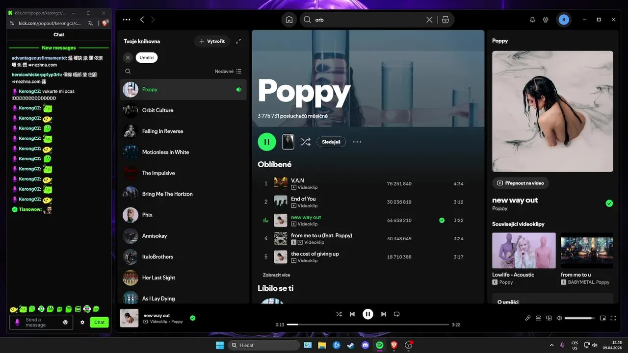The width and height of the screenshot is (628, 353).
Task: Select Orbit Culture in the library
Action: 183,110
